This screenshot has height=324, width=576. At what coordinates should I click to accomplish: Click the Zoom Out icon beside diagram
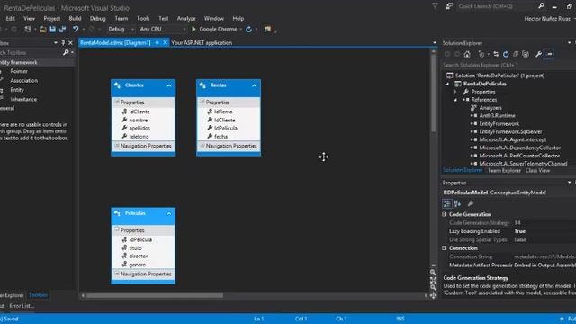433,287
